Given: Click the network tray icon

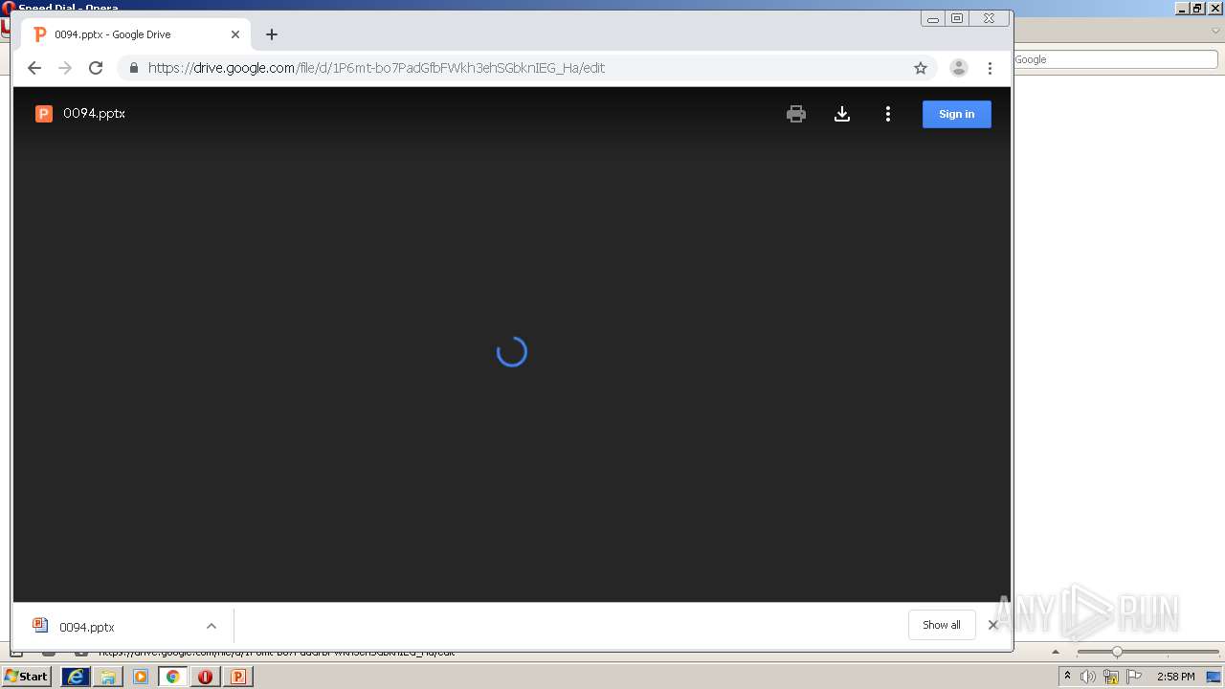Looking at the screenshot, I should (x=1111, y=677).
